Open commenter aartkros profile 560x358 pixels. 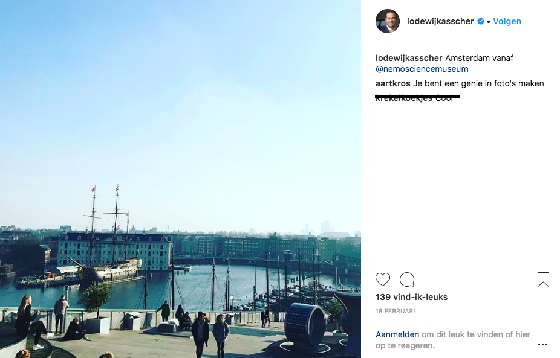coord(393,83)
